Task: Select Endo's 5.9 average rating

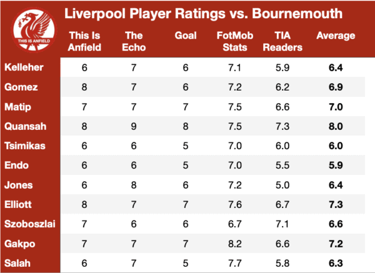Action: click(x=336, y=165)
